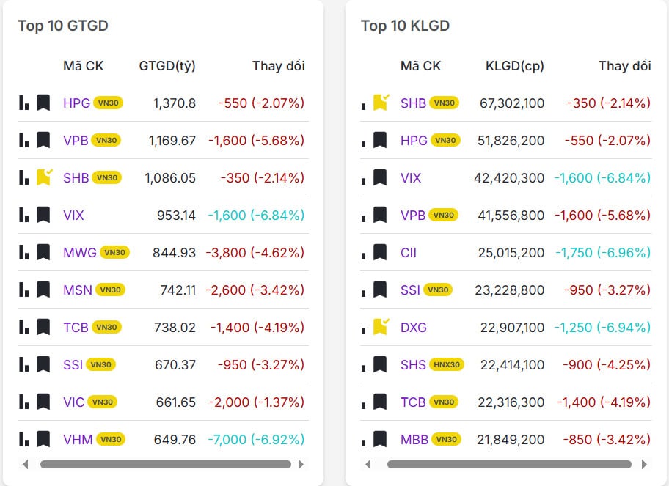Click the VN30 badge next to MSN
669x486 pixels.
pos(111,290)
